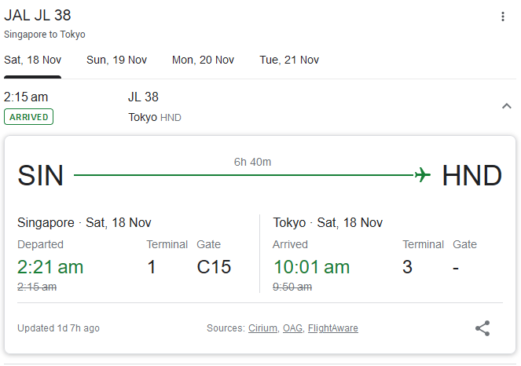
Task: Click the HND airport code
Action: pyautogui.click(x=471, y=175)
